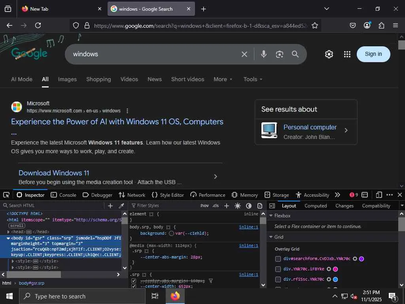405x304 pixels.
Task: Enable grid overlay for div.rfiSsc.YNk70c
Action: click(x=278, y=279)
